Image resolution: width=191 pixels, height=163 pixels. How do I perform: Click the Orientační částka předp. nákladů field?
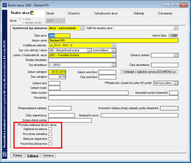click(x=169, y=108)
